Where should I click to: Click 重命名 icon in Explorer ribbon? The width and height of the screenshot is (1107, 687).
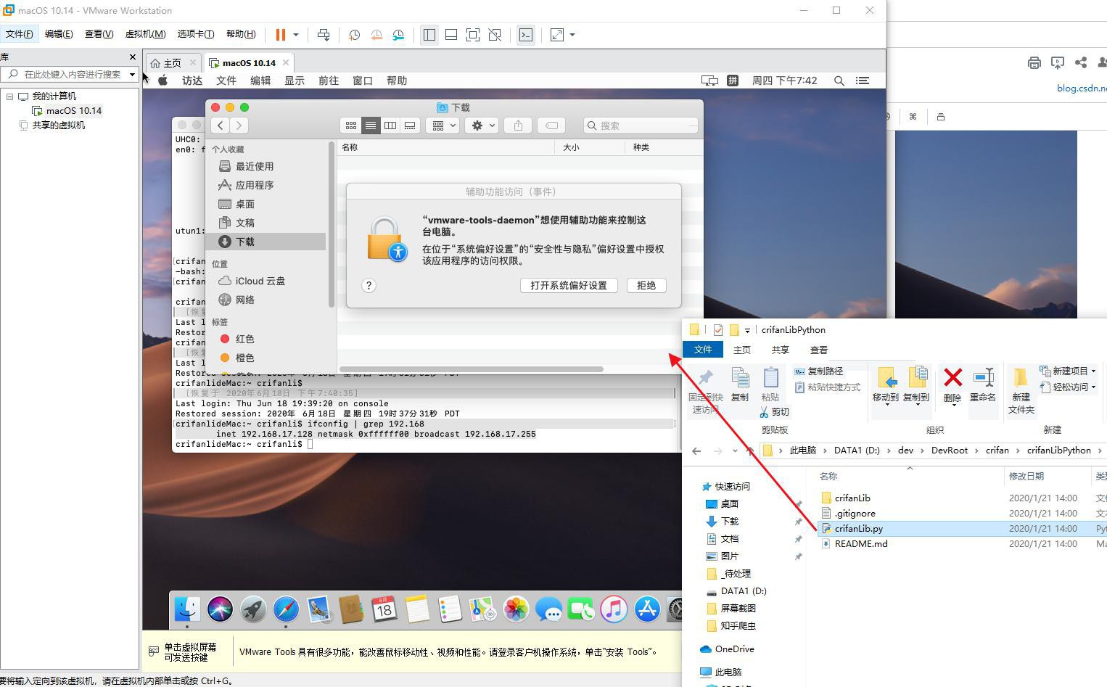click(x=983, y=384)
